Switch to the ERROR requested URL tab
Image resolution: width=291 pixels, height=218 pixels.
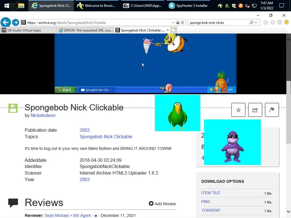pos(86,30)
